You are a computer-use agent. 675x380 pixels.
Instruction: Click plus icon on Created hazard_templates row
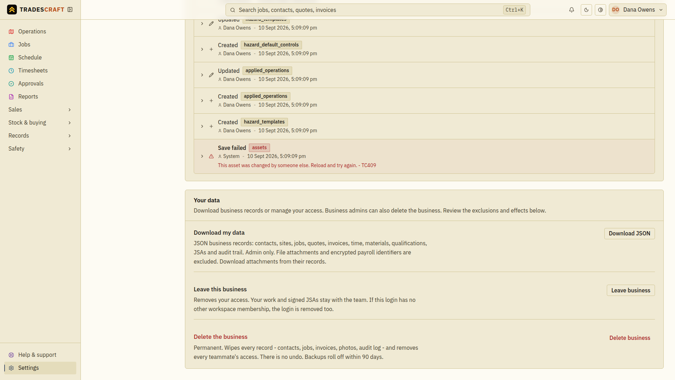click(x=211, y=126)
